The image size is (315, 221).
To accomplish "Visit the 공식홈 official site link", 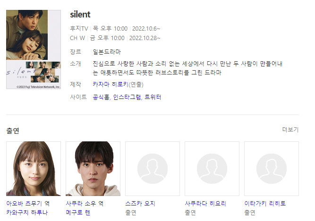I will (101, 97).
